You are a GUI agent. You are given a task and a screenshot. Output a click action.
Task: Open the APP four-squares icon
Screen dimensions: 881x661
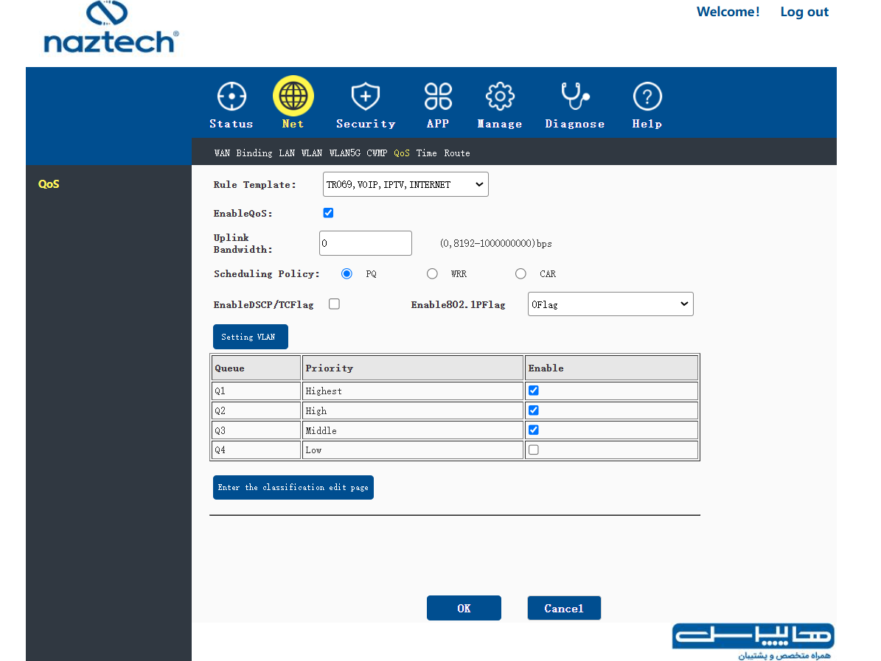[x=438, y=96]
